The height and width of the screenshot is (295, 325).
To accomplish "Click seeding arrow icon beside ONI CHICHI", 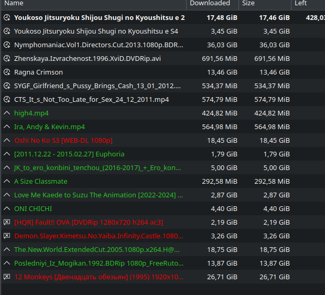I will click(7, 208).
